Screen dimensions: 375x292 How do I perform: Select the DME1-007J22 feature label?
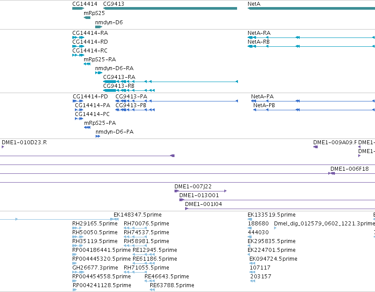click(x=193, y=187)
